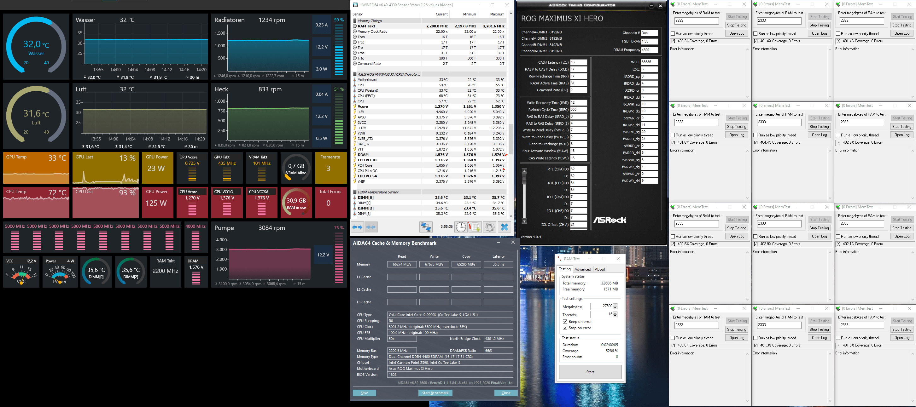The height and width of the screenshot is (407, 916).
Task: Open HWiNFO network monitors icon
Action: pos(426,227)
